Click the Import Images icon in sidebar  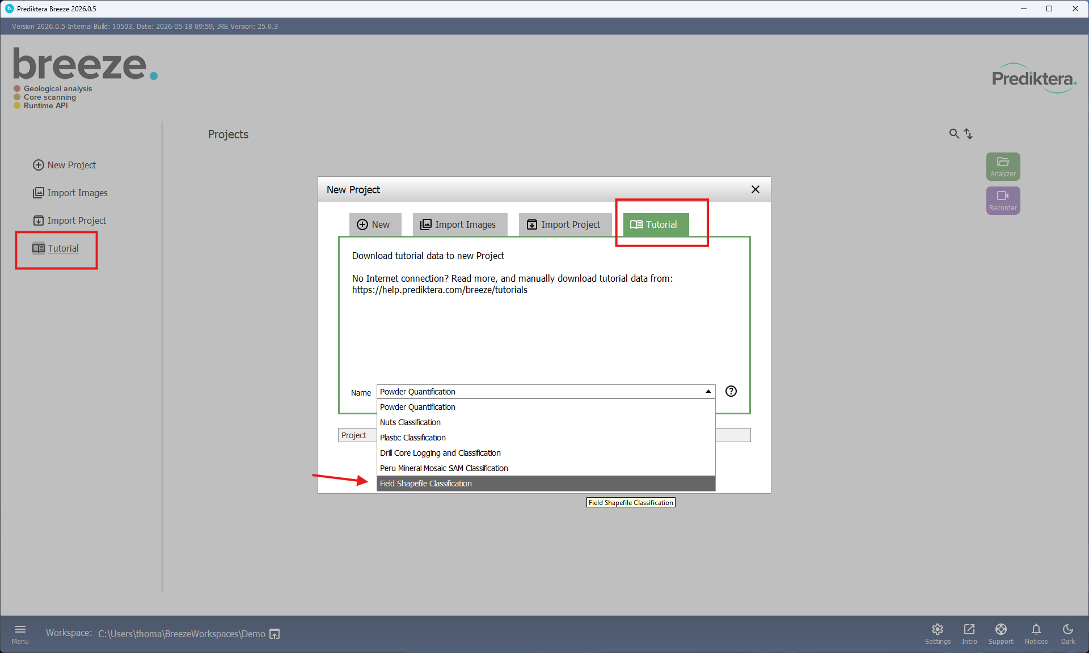[39, 193]
